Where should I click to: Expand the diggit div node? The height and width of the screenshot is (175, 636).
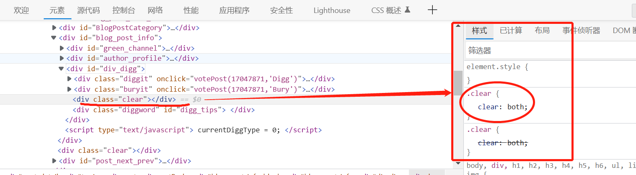click(70, 79)
